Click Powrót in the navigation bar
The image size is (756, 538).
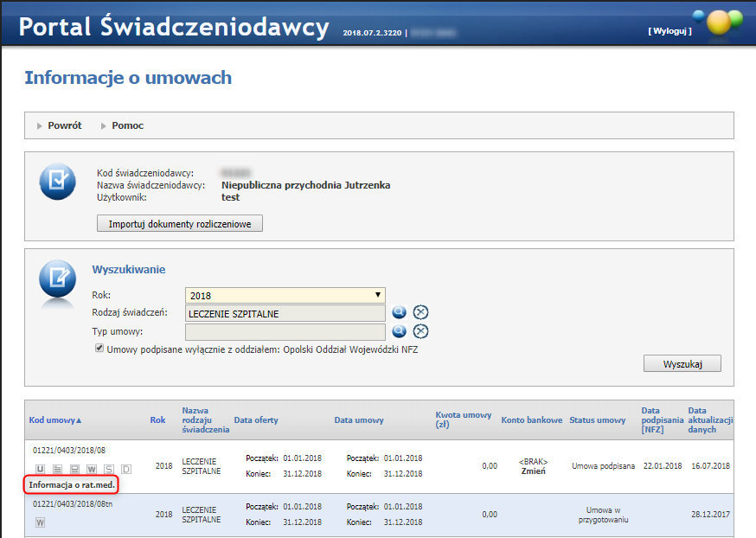pos(64,125)
